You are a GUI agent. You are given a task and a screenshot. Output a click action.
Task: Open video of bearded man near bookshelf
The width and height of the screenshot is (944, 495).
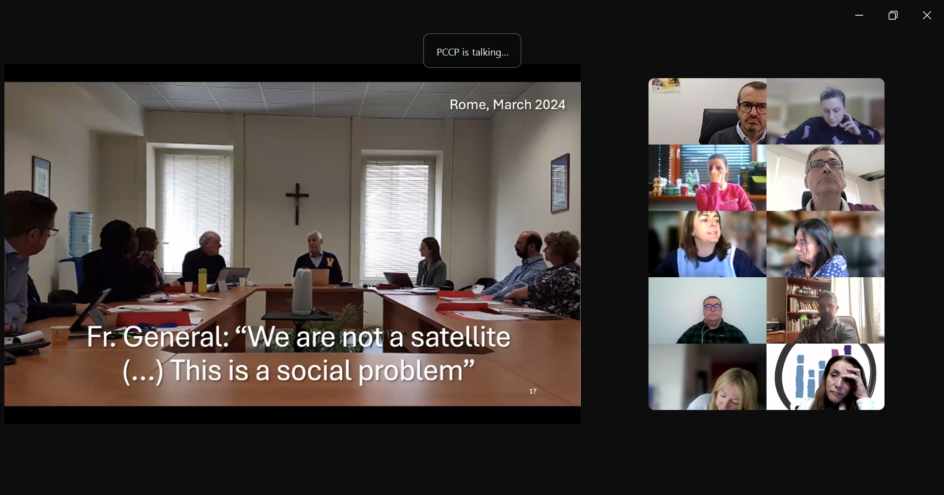point(825,311)
